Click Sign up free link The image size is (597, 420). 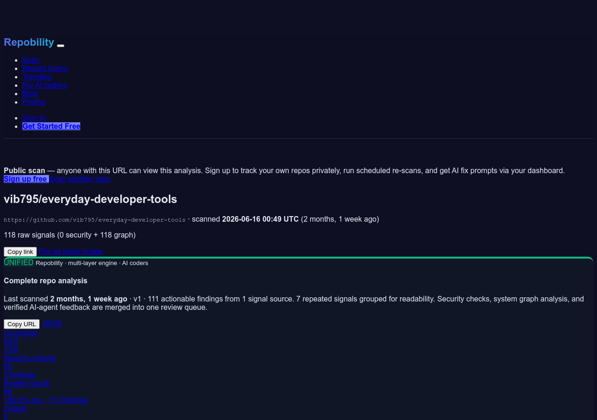coord(26,179)
